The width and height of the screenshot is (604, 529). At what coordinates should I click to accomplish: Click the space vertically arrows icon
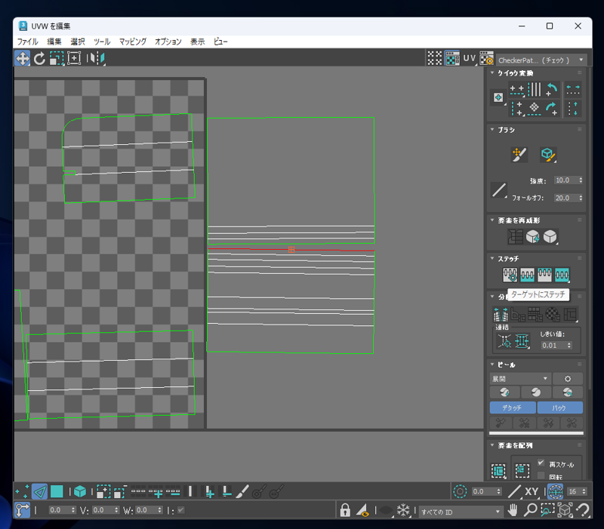(x=573, y=109)
